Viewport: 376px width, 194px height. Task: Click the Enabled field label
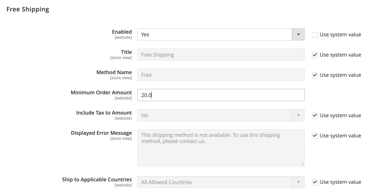click(122, 32)
